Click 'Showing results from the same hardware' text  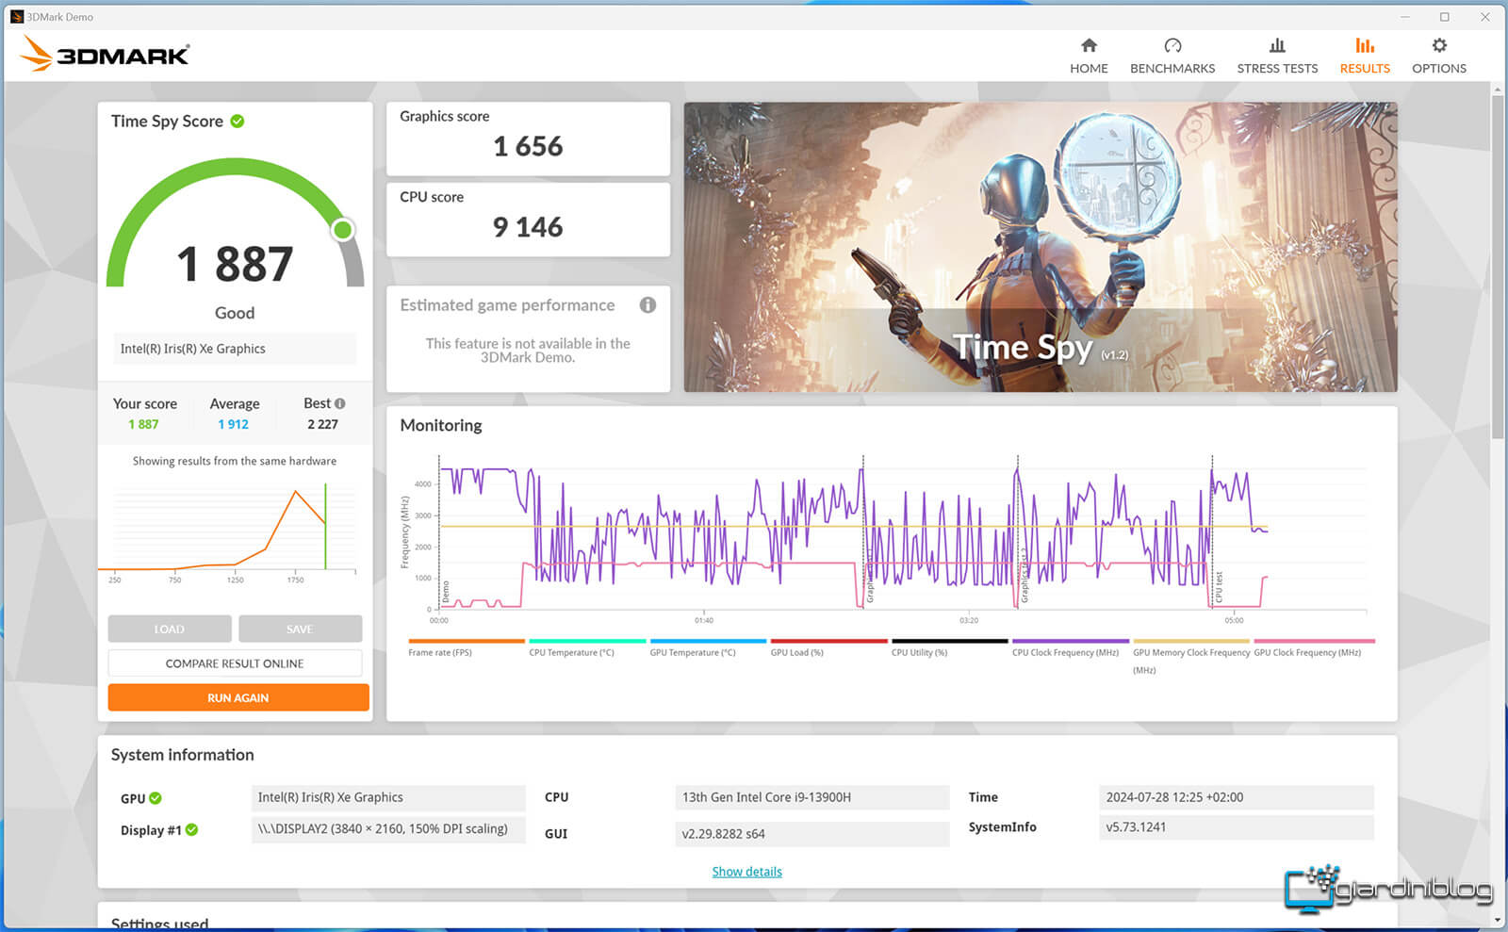234,461
